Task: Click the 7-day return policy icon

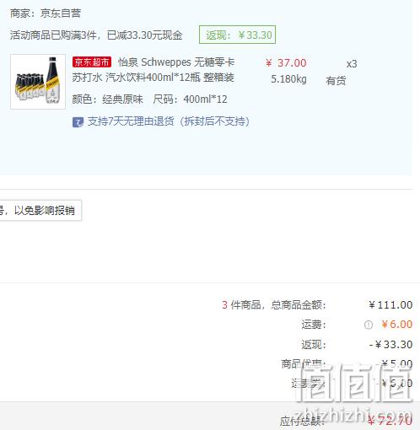Action: coord(78,122)
